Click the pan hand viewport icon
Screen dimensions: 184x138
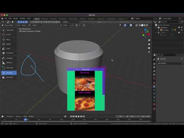tap(149, 44)
